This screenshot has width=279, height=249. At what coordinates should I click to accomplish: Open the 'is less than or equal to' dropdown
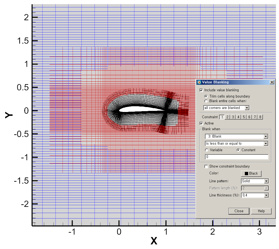[266, 143]
